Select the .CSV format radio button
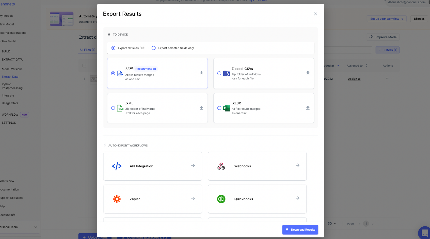The width and height of the screenshot is (430, 239). (113, 73)
